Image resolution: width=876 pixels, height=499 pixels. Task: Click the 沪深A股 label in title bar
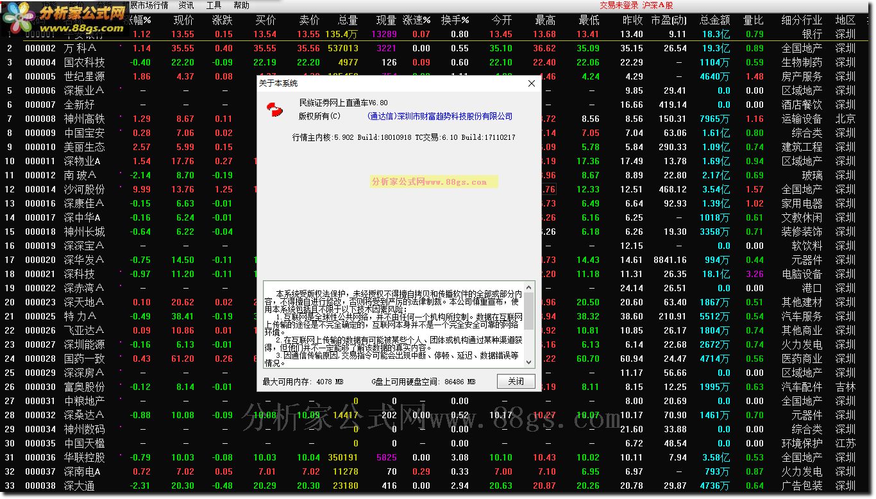coord(657,5)
